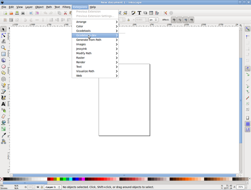Open the Edit menu
The image size is (251, 190).
coord(11,7)
